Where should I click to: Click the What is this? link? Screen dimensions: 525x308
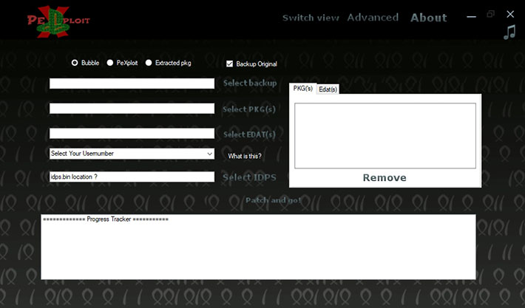click(x=245, y=156)
